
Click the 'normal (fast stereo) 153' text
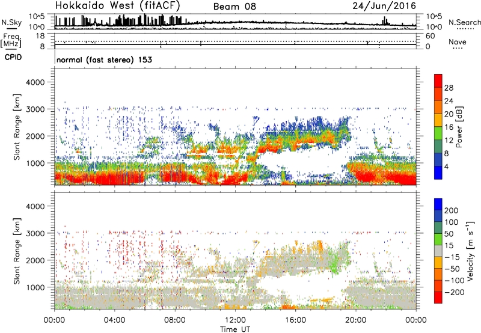coord(104,60)
